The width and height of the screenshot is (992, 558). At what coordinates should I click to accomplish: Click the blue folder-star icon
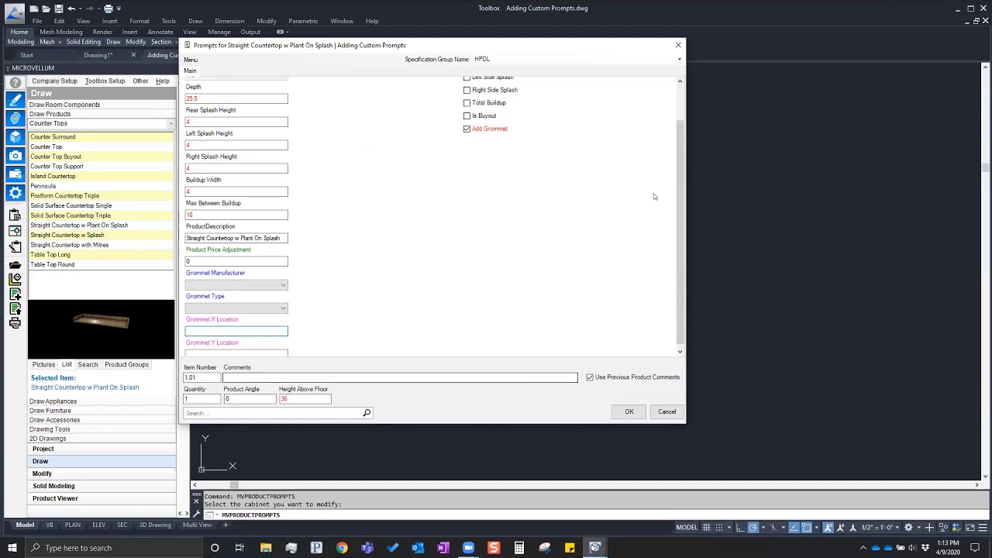[x=15, y=174]
